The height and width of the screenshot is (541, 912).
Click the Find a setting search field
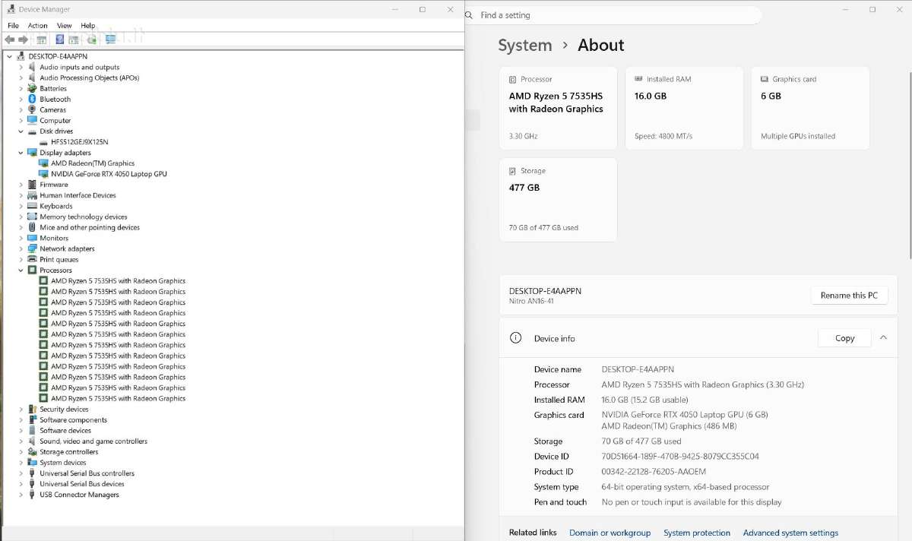click(x=612, y=15)
